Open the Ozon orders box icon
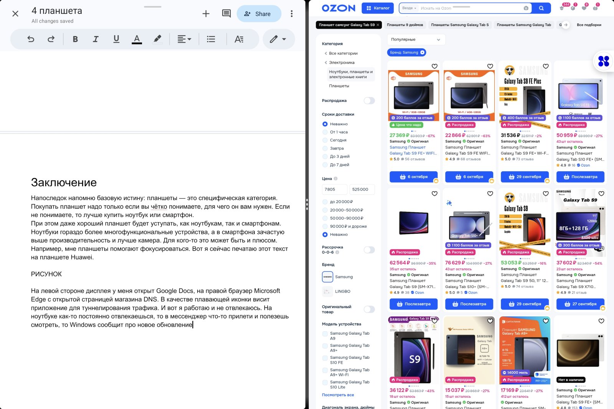The width and height of the screenshot is (614, 409). click(x=573, y=8)
